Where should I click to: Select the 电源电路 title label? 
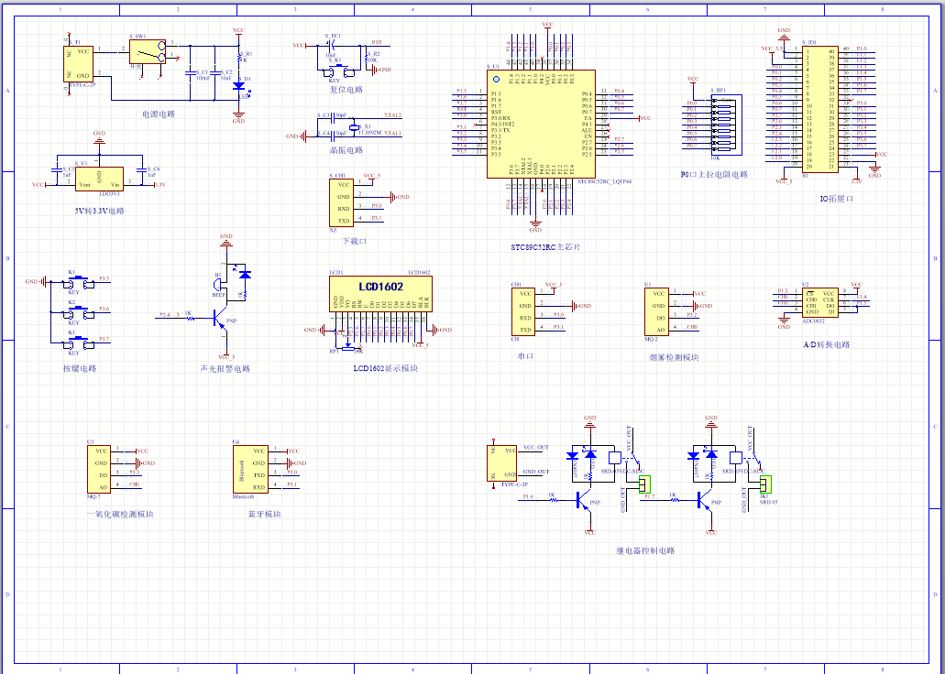pos(158,114)
